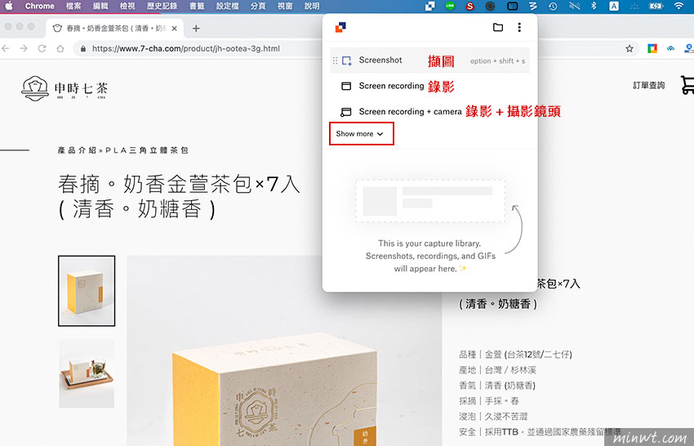The image size is (694, 446).
Task: Click the PLA三角立體茶包 breadcrumb link
Action: (147, 150)
